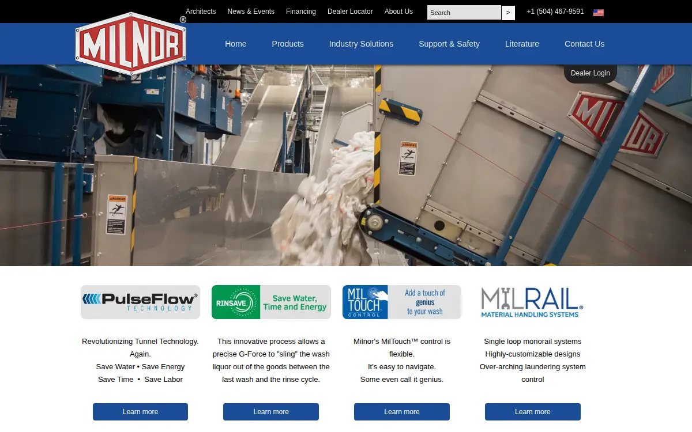
Task: Open the Architects link
Action: click(x=201, y=12)
